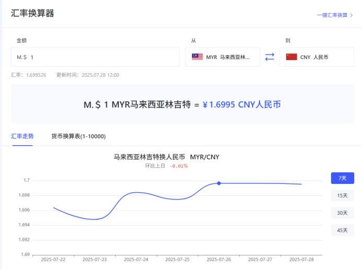This screenshot has height=269, width=362.
Task: Click the -0.01% change value
Action: tap(179, 166)
